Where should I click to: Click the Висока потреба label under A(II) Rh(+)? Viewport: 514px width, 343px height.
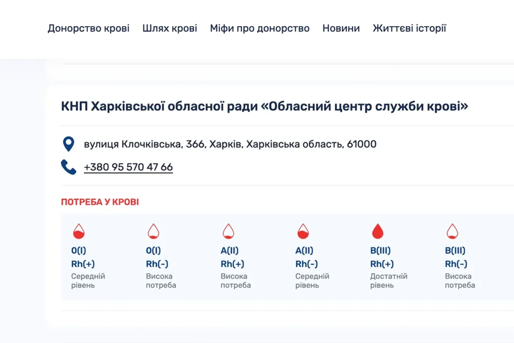coord(235,281)
